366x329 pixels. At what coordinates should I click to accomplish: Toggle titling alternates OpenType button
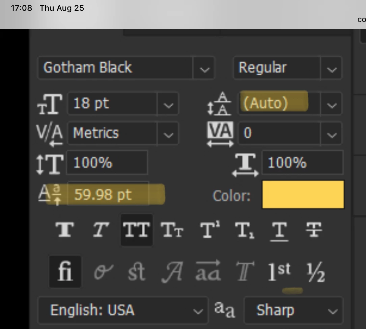pyautogui.click(x=245, y=271)
